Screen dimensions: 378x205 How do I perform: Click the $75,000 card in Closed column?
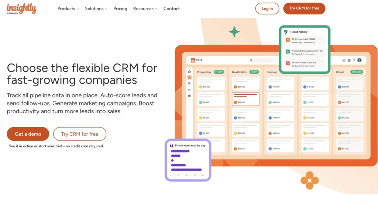(x=350, y=84)
